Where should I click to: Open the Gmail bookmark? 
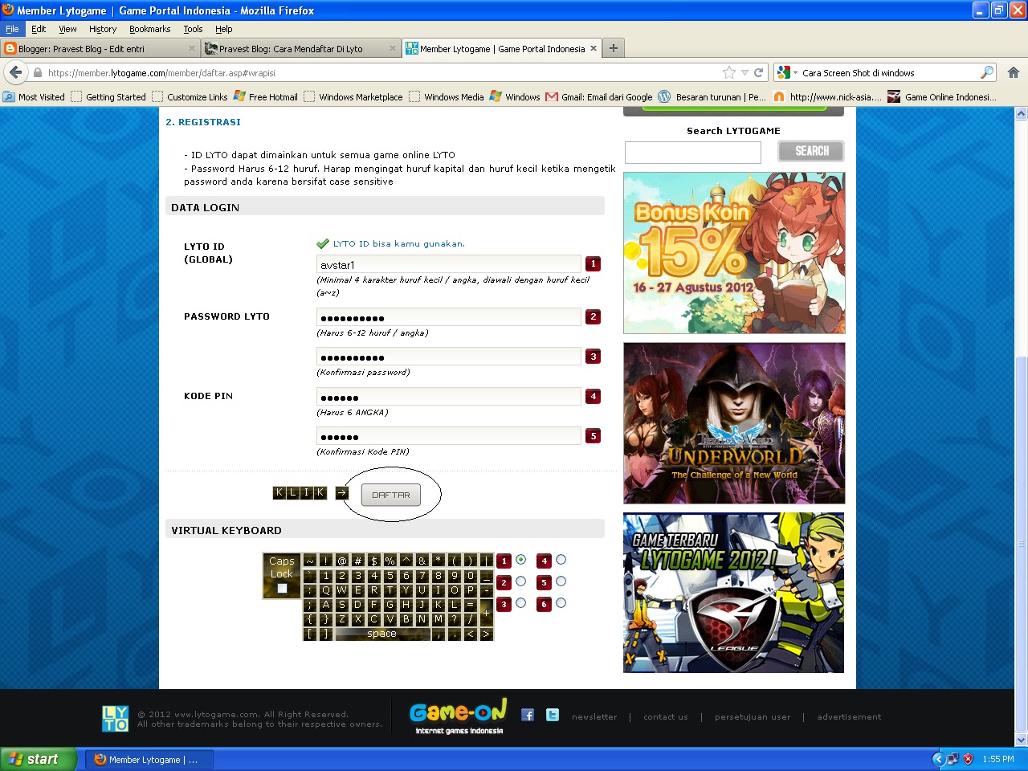pos(599,96)
